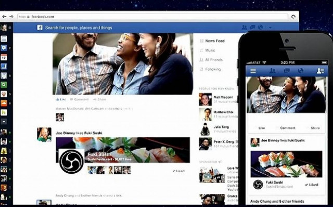Like the desktop photo post

tap(61, 99)
